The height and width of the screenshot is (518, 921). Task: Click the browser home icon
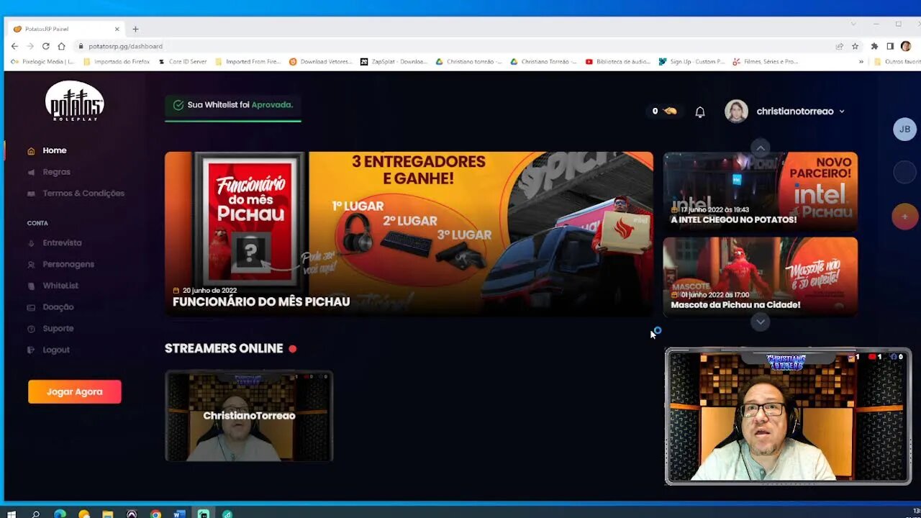click(61, 46)
